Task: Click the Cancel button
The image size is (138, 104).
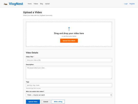Action: (x=46, y=102)
